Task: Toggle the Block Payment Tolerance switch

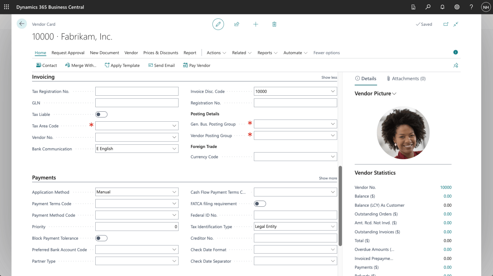Action: (x=101, y=238)
